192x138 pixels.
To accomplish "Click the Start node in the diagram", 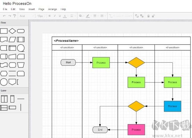I will (68, 63).
